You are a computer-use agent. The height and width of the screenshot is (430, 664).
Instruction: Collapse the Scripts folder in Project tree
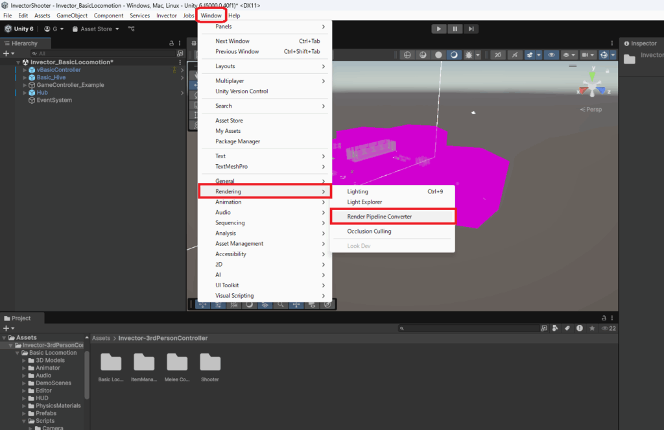point(24,421)
